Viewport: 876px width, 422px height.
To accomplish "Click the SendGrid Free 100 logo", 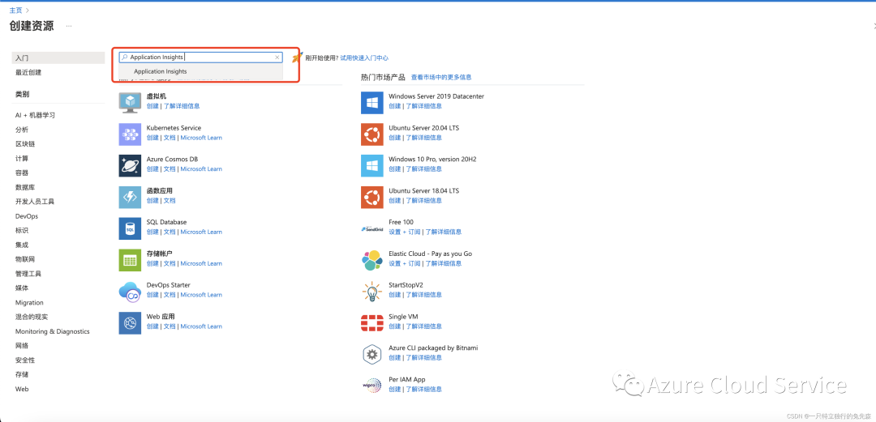I will tap(372, 229).
